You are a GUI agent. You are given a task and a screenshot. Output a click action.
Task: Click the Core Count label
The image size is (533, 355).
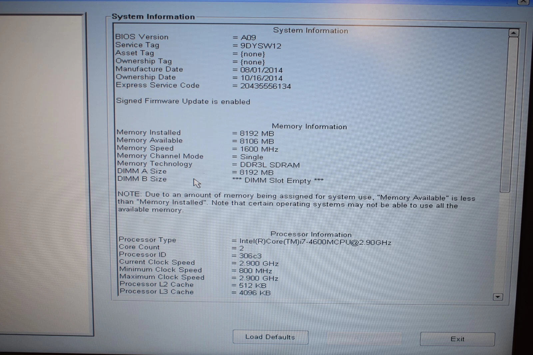pyautogui.click(x=139, y=247)
